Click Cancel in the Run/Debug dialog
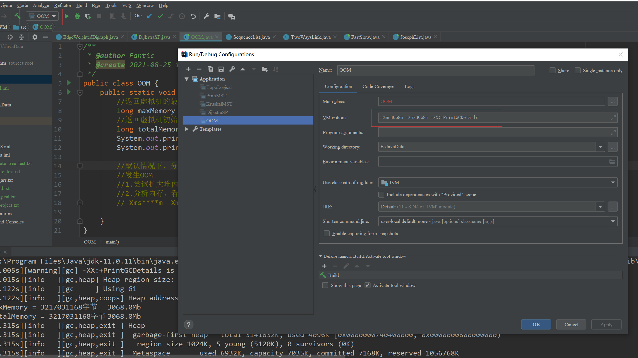The height and width of the screenshot is (358, 638). coord(571,325)
